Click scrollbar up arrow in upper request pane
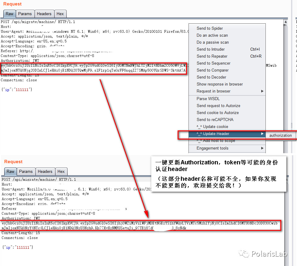The image size is (297, 266). pyautogui.click(x=285, y=22)
